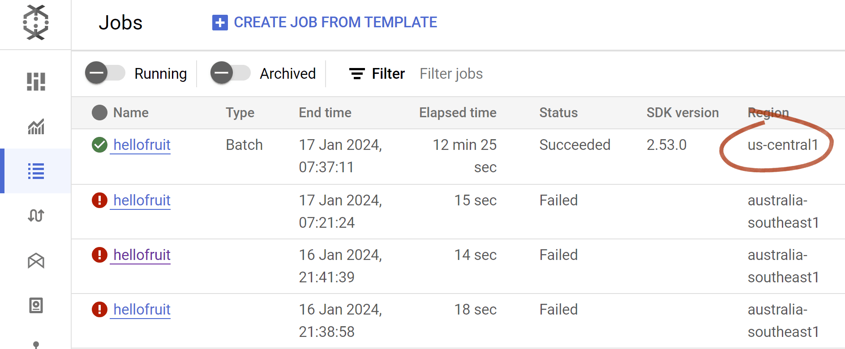Open the Dataflow product logo
The height and width of the screenshot is (349, 845).
[x=36, y=22]
